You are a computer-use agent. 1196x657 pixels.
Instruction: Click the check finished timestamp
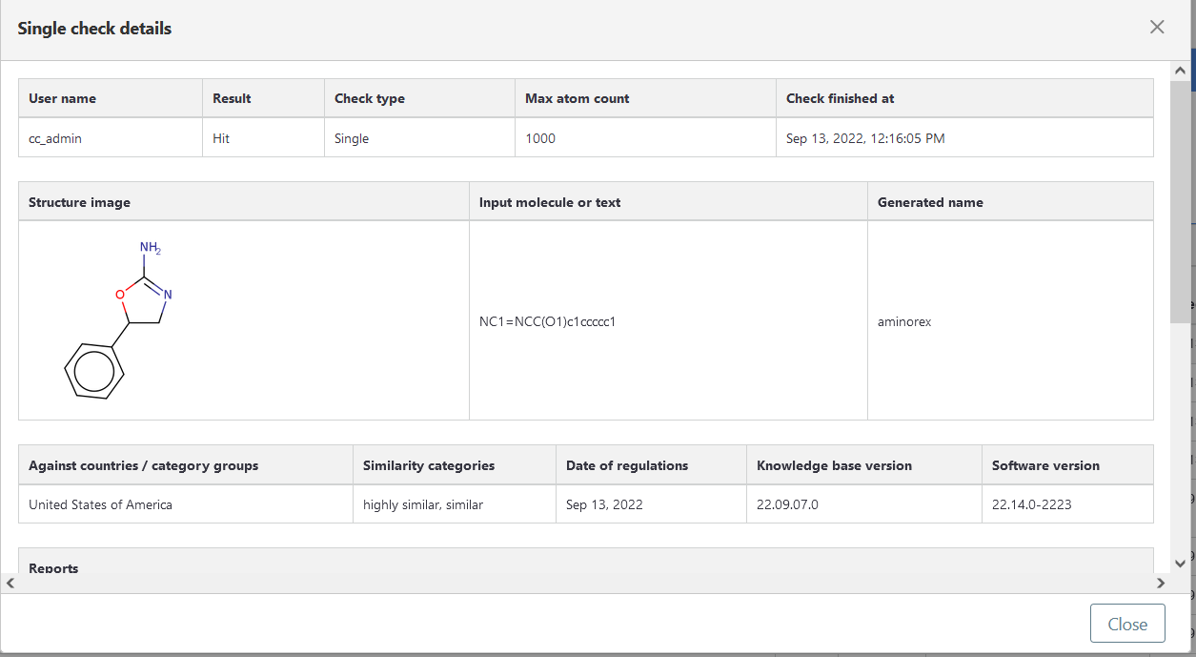coord(863,137)
